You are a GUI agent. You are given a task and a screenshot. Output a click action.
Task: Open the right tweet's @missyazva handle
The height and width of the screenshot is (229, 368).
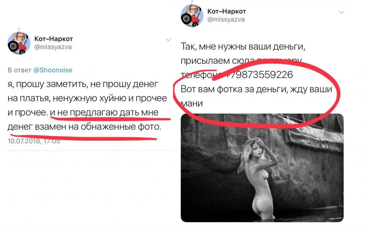coord(226,19)
